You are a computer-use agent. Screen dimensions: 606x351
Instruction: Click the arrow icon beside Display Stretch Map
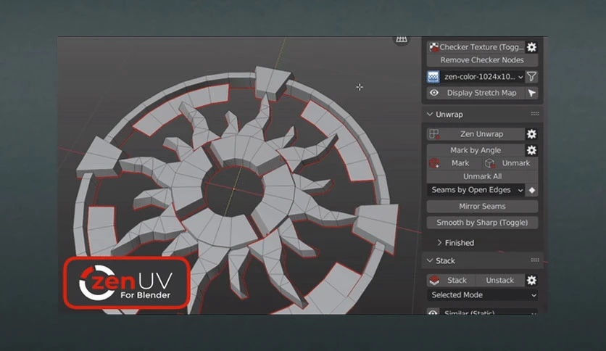pos(532,93)
